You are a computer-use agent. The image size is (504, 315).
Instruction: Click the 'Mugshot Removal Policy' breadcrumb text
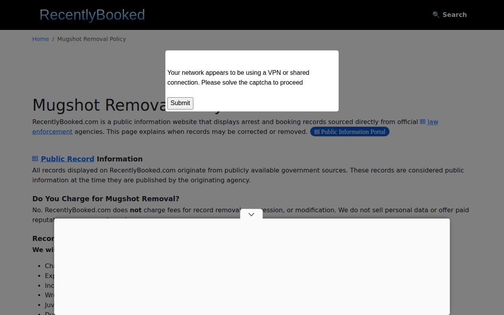[91, 39]
